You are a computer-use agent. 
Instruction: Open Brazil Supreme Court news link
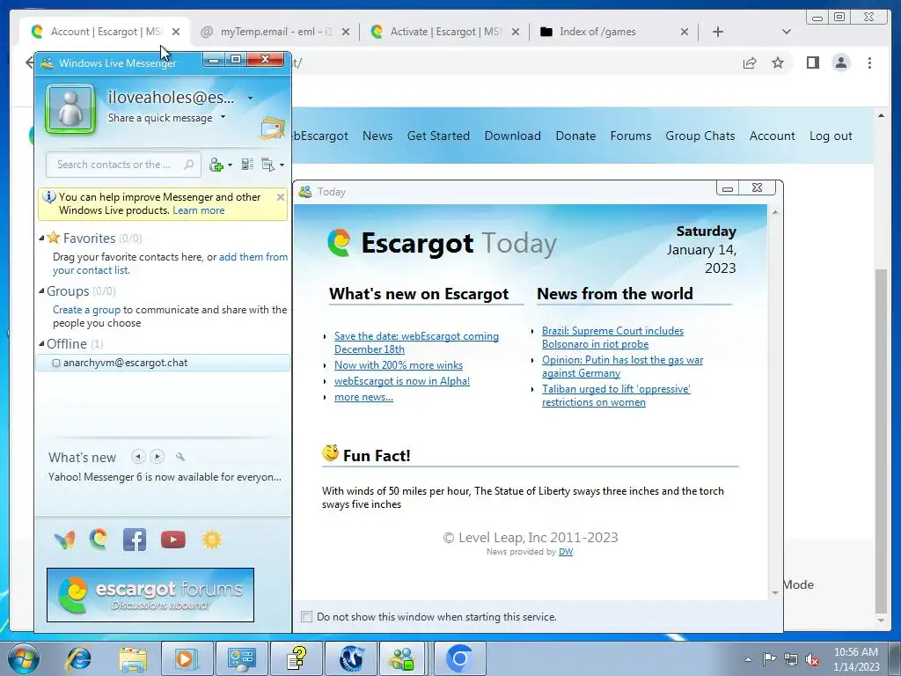pyautogui.click(x=612, y=337)
